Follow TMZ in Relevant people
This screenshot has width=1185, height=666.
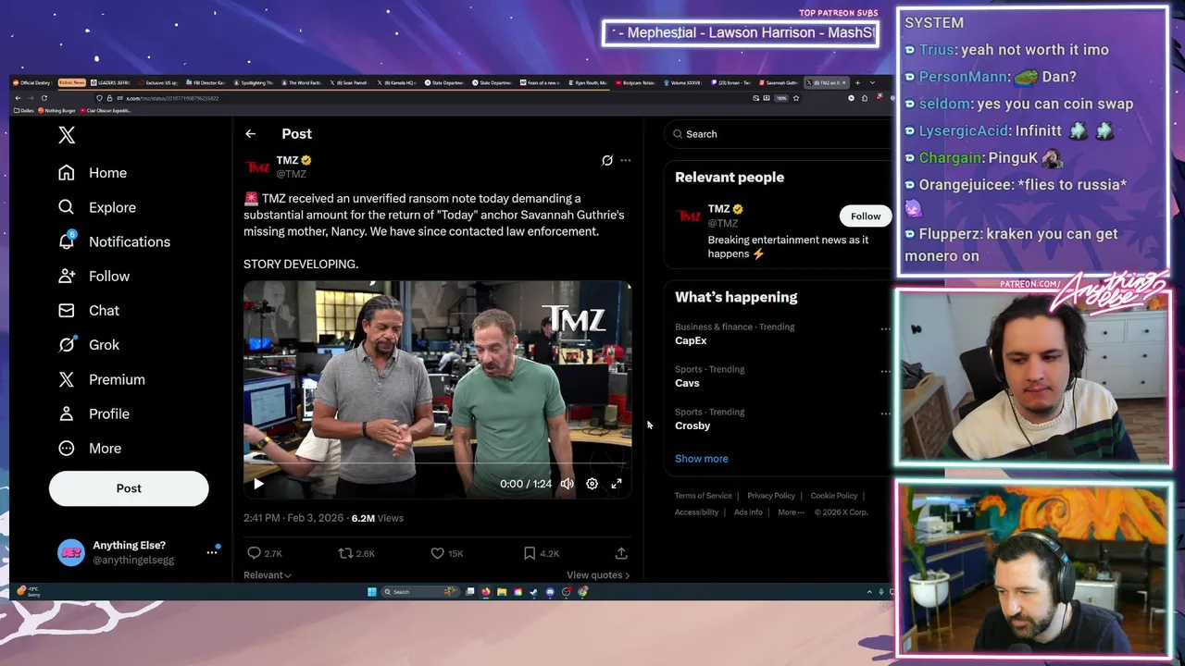click(x=866, y=216)
